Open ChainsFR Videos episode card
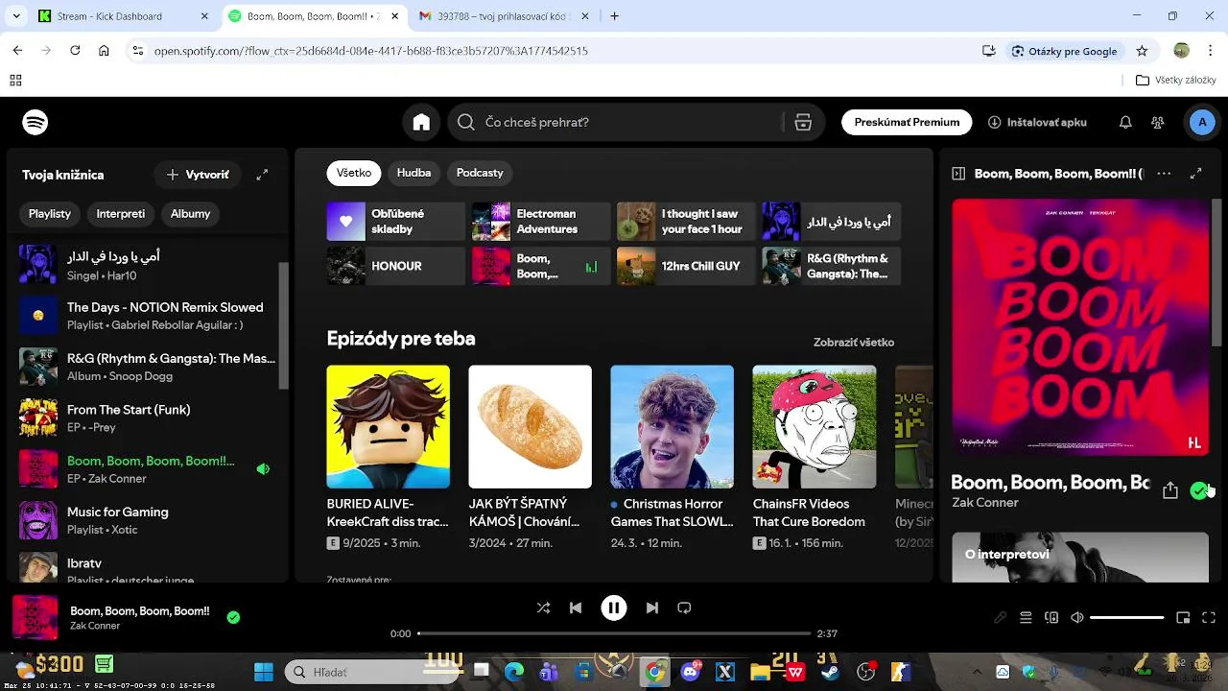The image size is (1228, 691). pyautogui.click(x=814, y=459)
